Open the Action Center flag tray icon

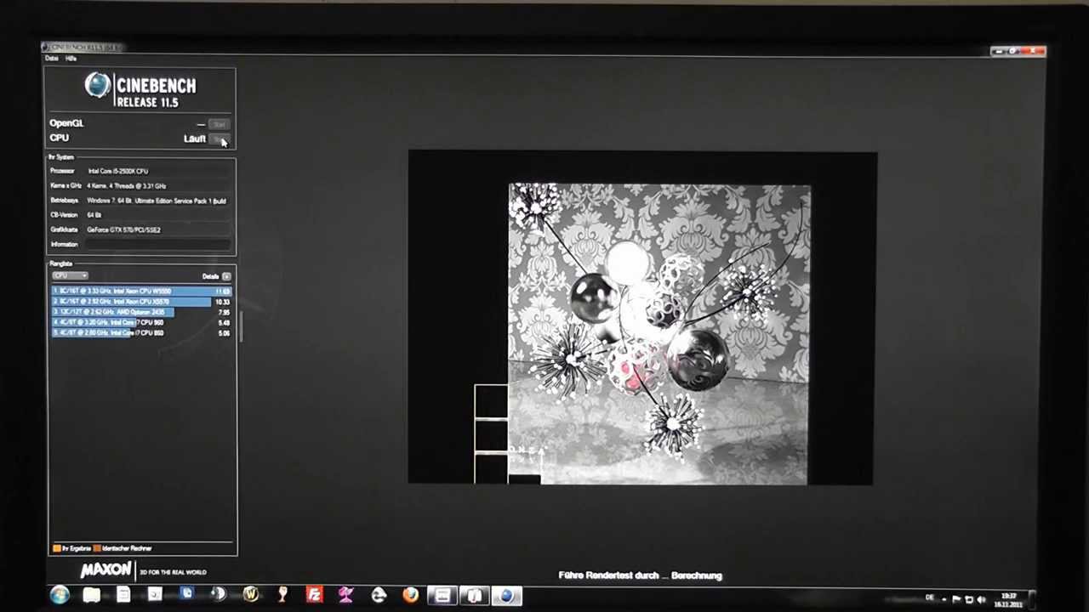click(x=956, y=599)
